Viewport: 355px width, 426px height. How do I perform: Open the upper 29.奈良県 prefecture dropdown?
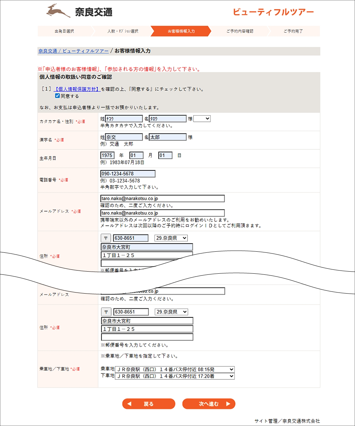171,238
